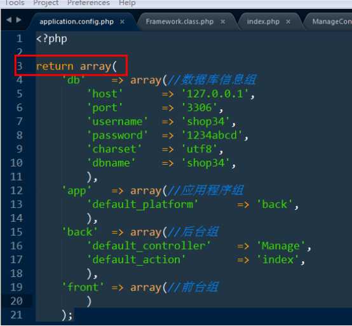Click the '1234abcd' password value

point(212,135)
